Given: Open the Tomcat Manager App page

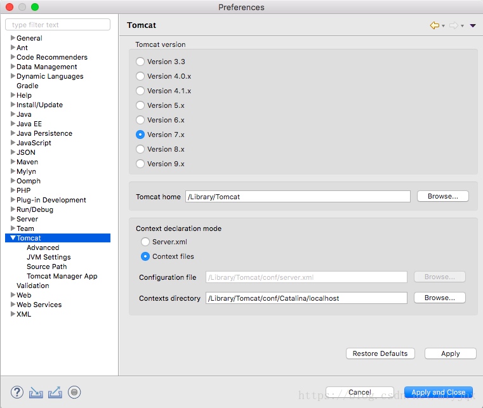Looking at the screenshot, I should (x=62, y=276).
